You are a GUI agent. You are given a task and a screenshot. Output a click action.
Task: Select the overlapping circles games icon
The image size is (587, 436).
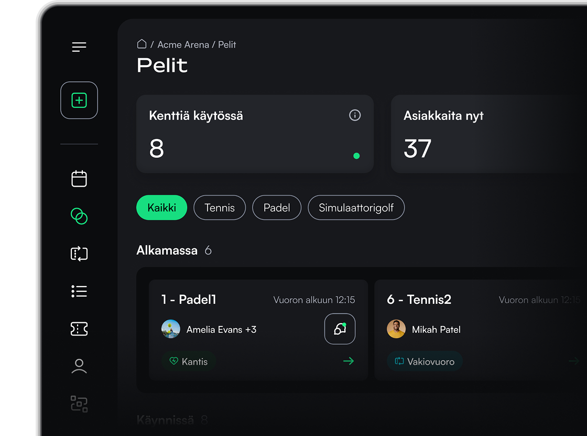[x=79, y=216]
